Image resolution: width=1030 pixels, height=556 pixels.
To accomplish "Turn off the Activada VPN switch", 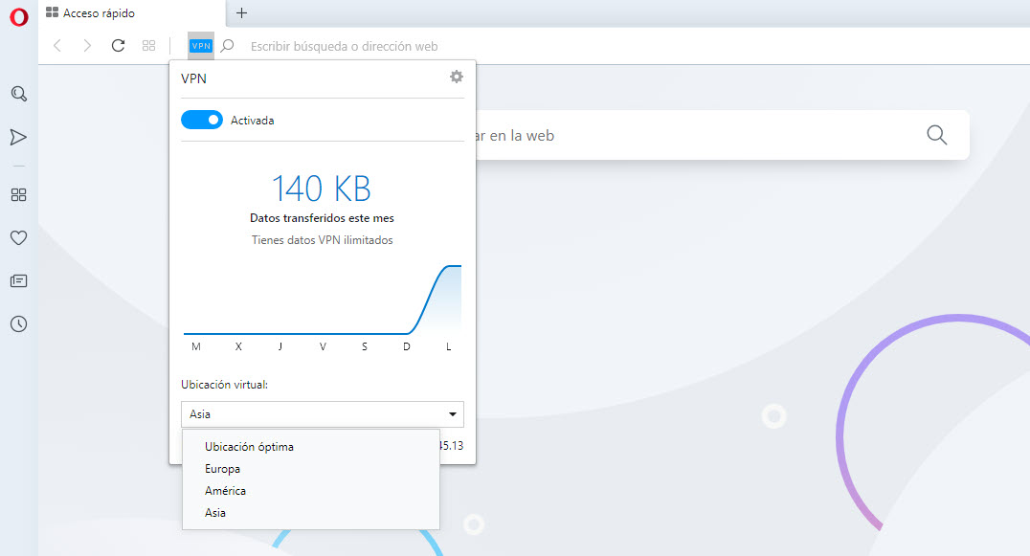I will point(201,121).
